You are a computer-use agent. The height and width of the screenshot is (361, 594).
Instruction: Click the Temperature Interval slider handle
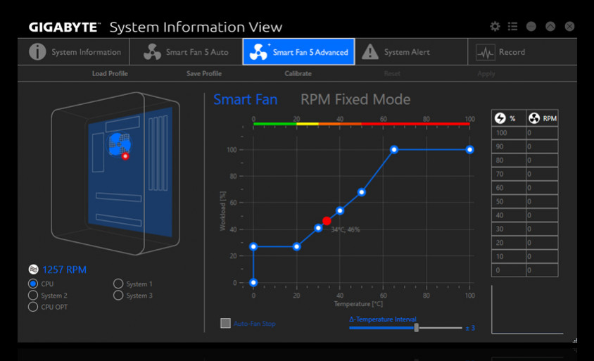pyautogui.click(x=417, y=328)
